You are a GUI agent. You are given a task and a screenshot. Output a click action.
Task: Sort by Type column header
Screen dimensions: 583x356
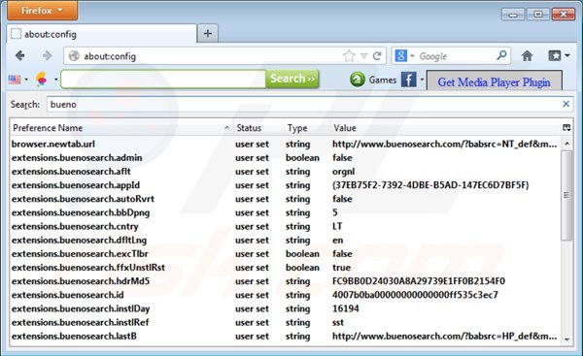(x=307, y=128)
